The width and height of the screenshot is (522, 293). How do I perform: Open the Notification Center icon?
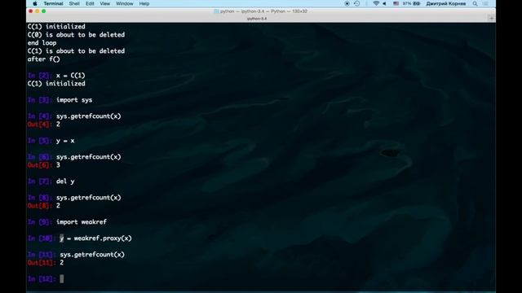pos(486,3)
